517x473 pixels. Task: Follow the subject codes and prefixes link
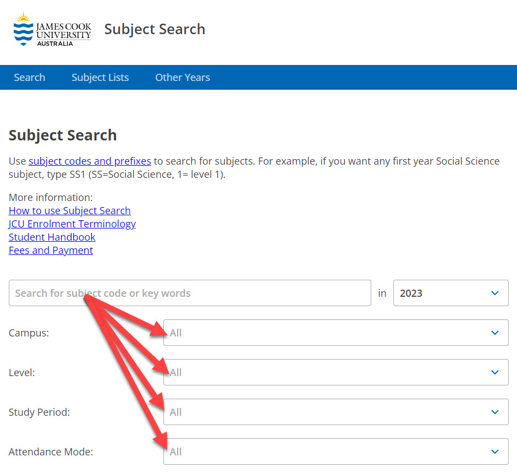point(90,161)
